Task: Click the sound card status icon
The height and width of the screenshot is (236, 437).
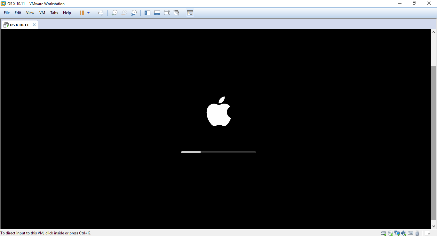Action: coord(404,233)
